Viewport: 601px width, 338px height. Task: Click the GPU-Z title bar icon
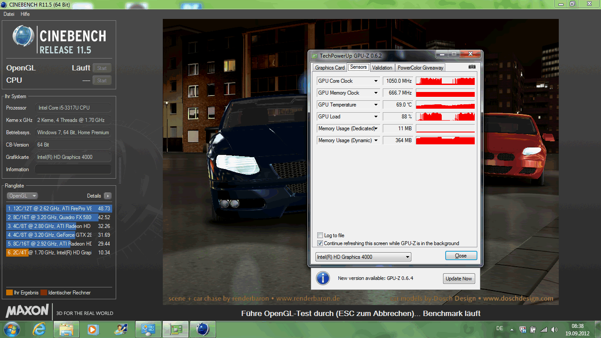[x=314, y=56]
